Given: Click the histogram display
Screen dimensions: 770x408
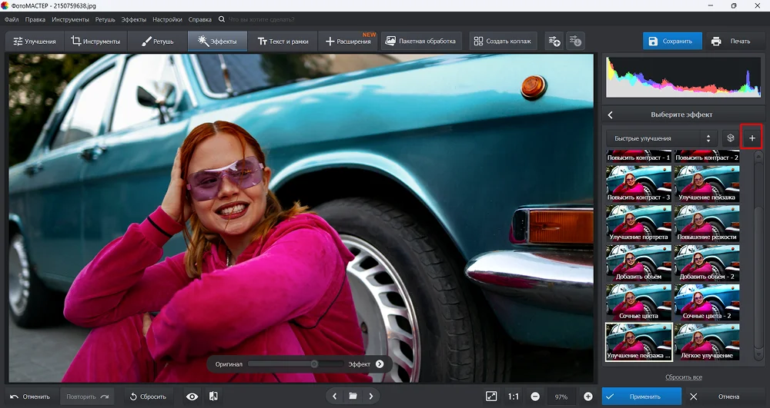Looking at the screenshot, I should click(683, 77).
